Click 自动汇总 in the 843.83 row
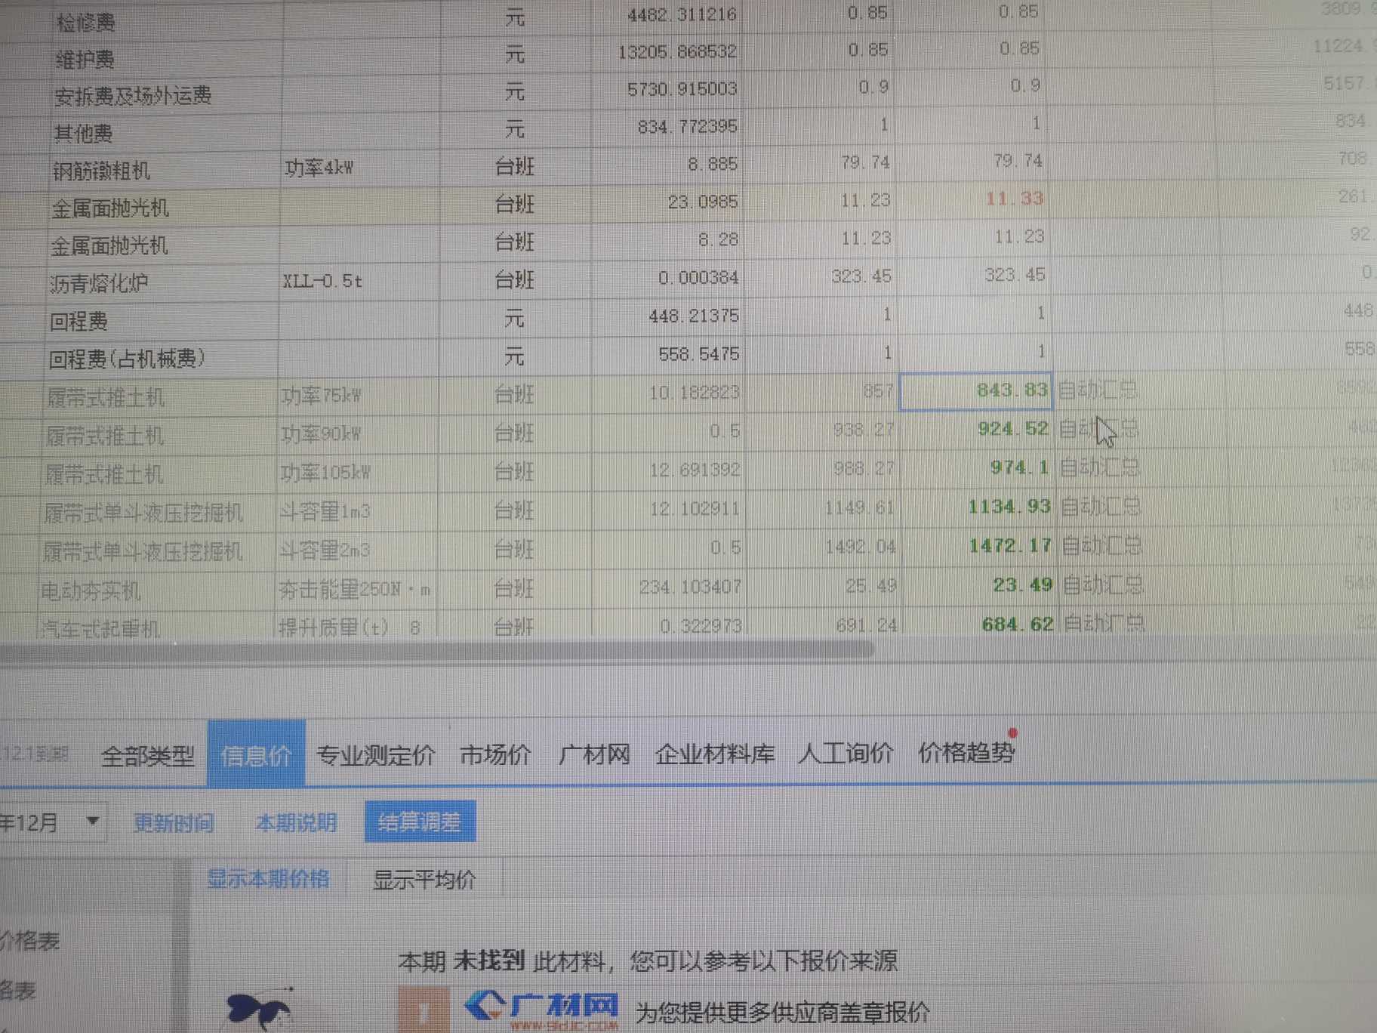The width and height of the screenshot is (1377, 1033). click(x=1097, y=390)
